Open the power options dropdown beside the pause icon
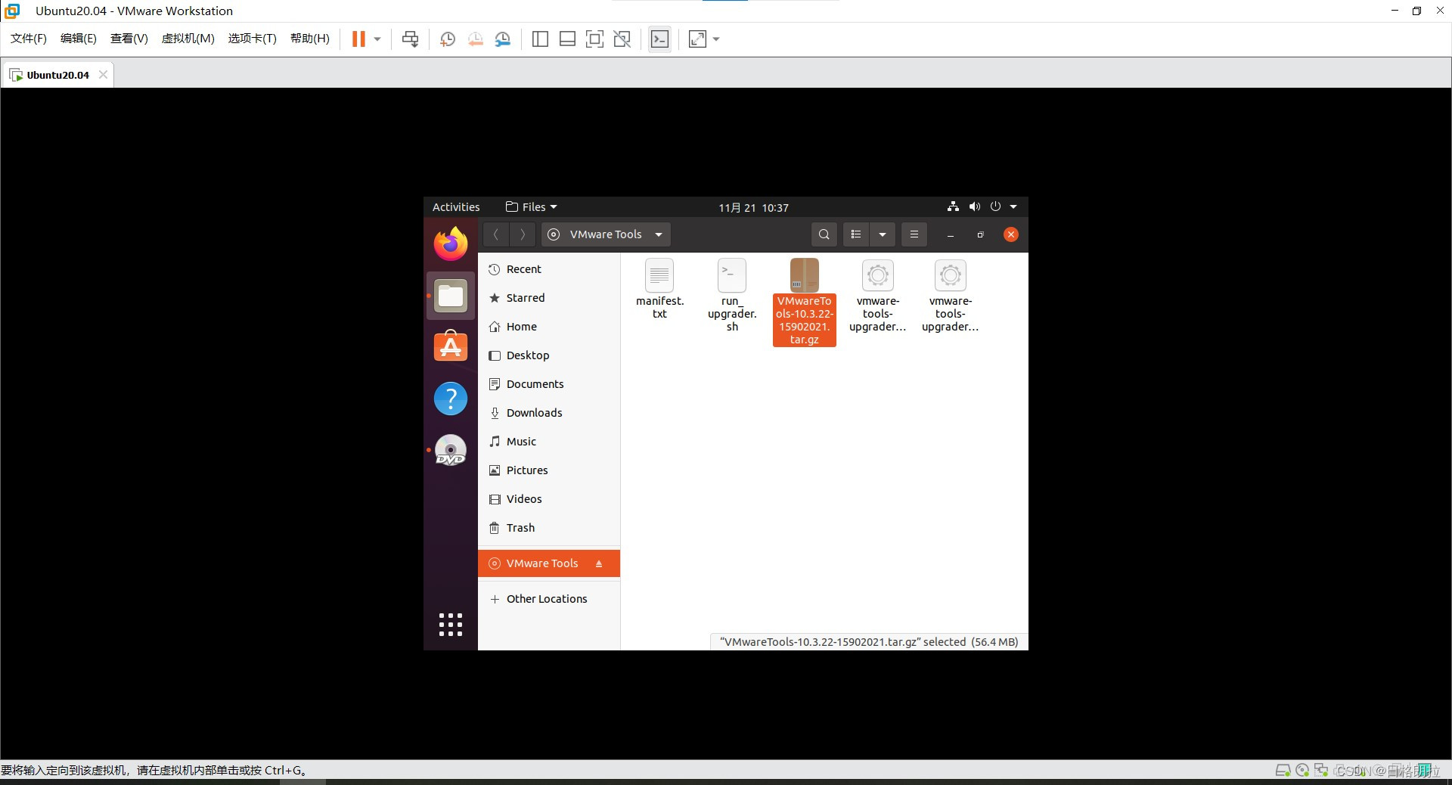Viewport: 1452px width, 785px height. coord(377,39)
